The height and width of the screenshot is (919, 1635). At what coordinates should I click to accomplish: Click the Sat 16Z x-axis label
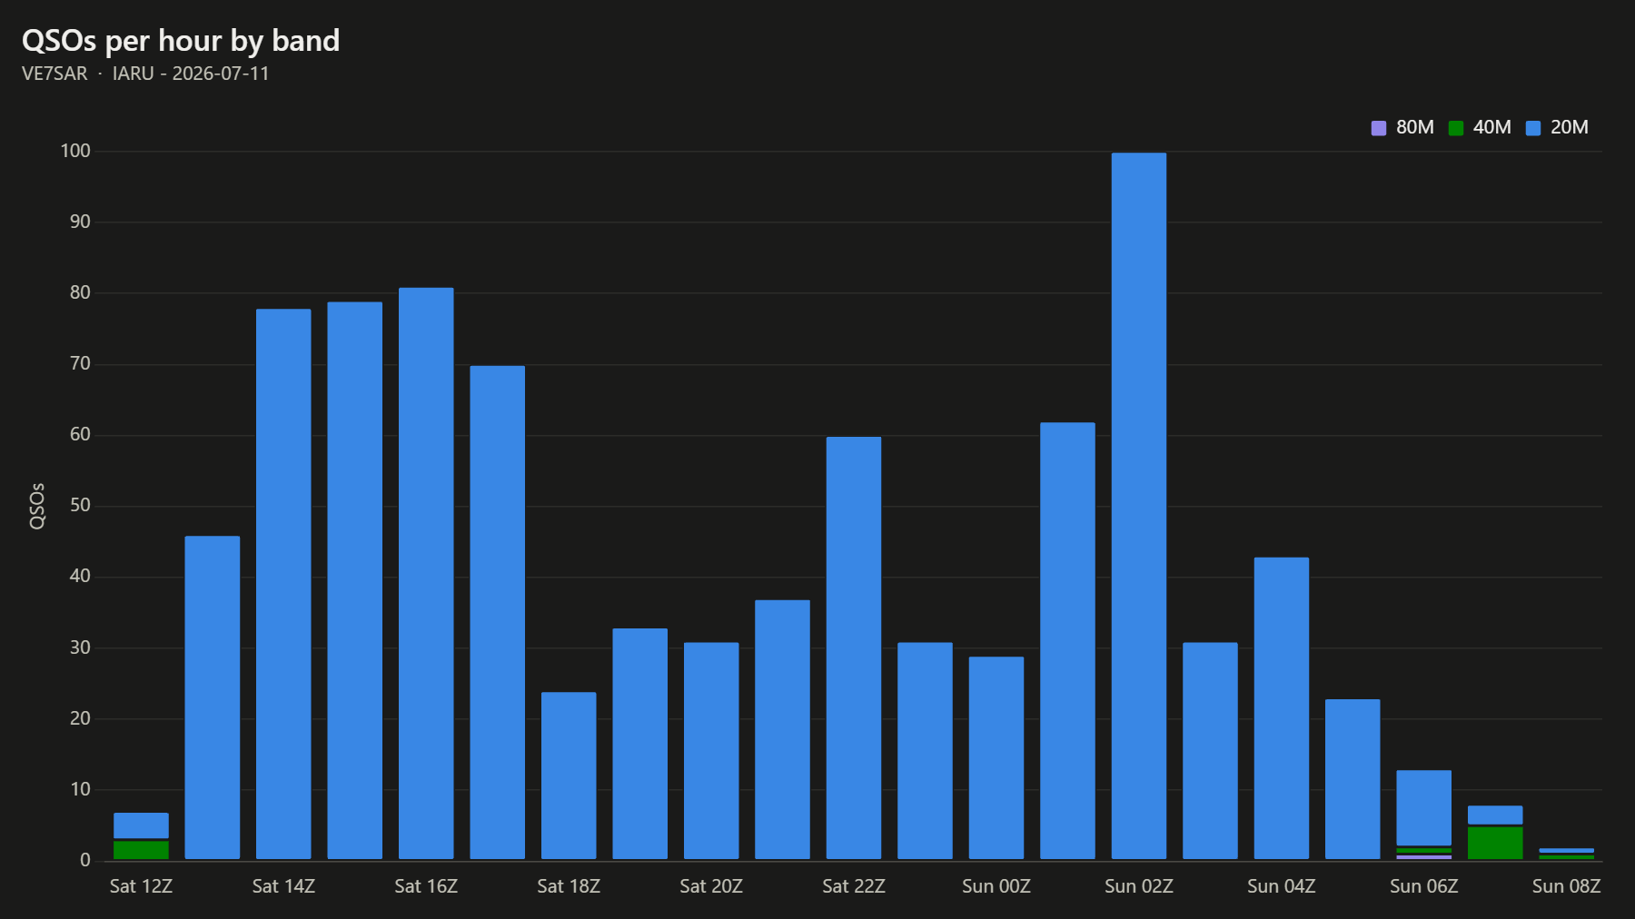(426, 886)
